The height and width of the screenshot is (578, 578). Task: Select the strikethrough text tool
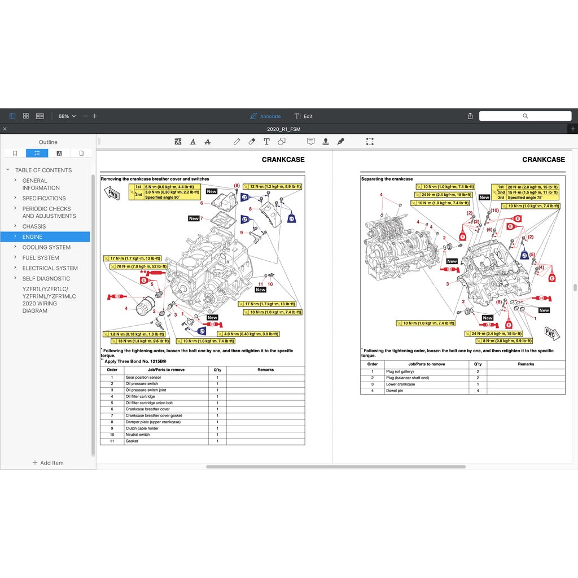point(208,142)
